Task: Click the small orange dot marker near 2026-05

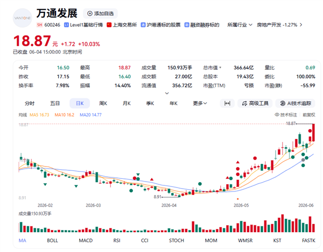Action: pos(238,199)
